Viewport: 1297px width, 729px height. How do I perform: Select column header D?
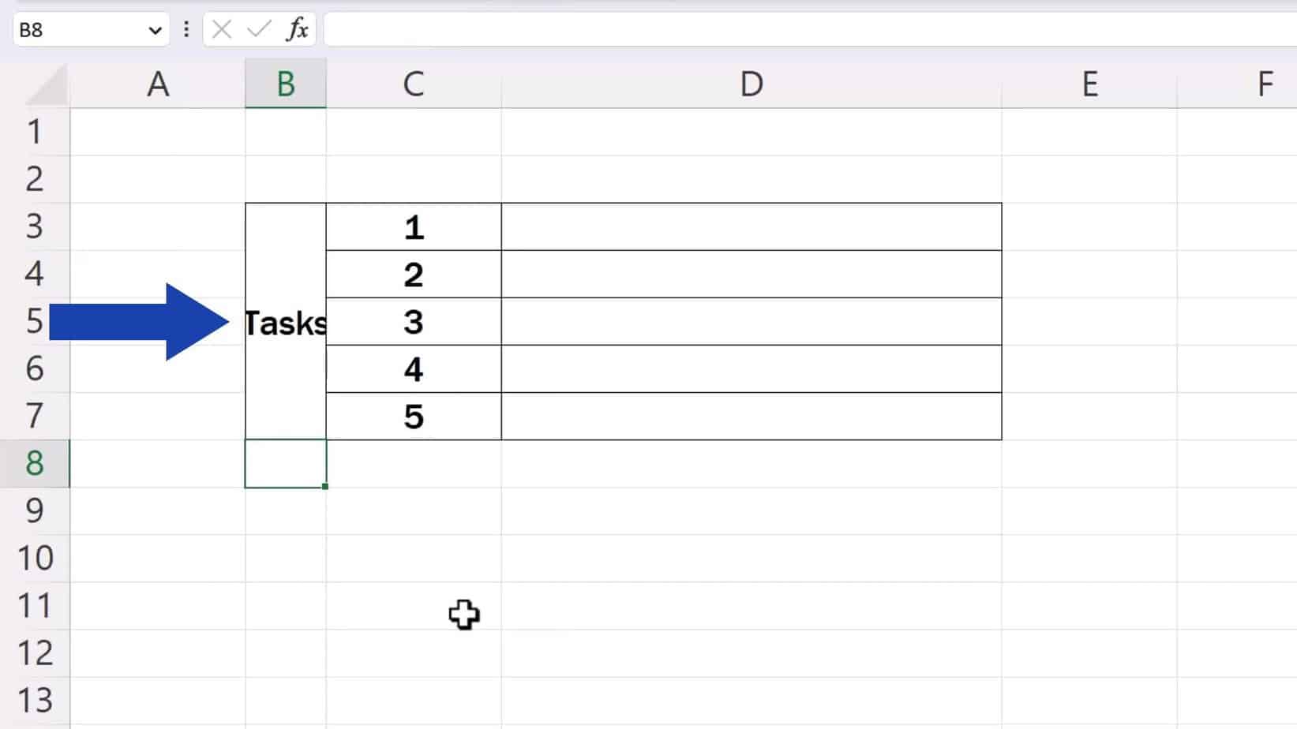[750, 83]
